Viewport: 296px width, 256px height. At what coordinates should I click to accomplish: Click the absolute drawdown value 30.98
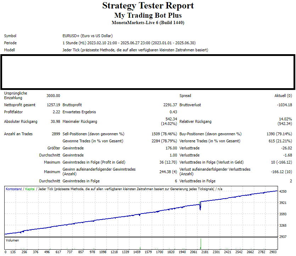pyautogui.click(x=55, y=121)
